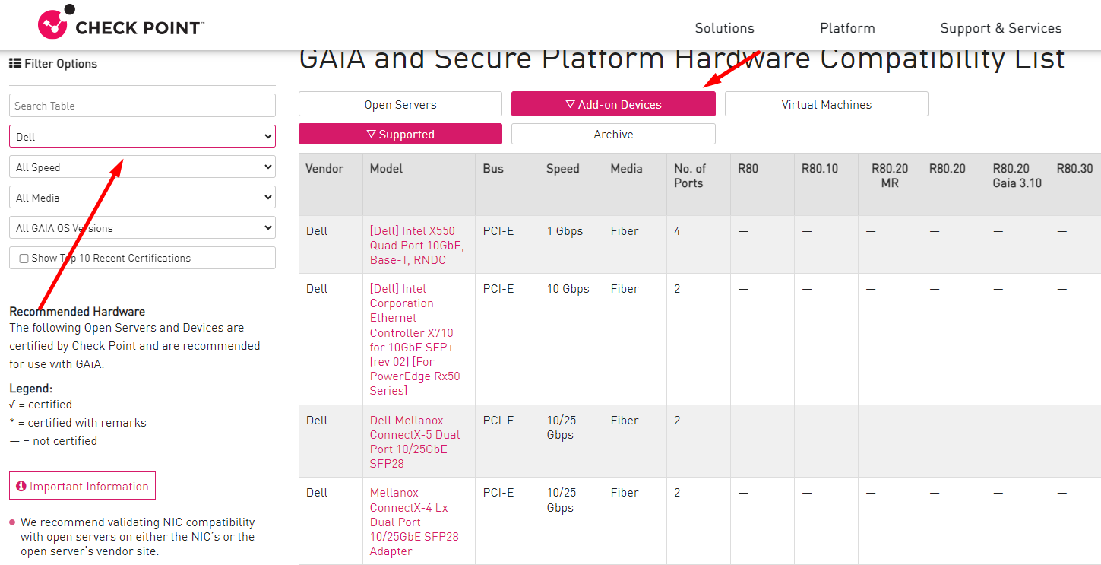Select the Add-on Devices tab

[613, 104]
